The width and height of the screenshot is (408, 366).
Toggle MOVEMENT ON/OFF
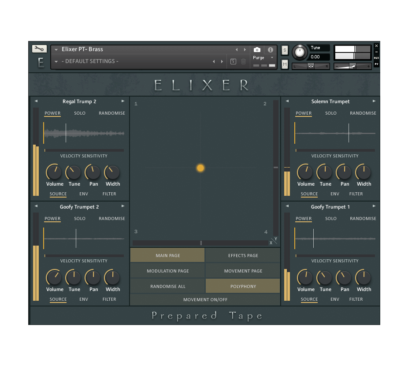(x=205, y=300)
